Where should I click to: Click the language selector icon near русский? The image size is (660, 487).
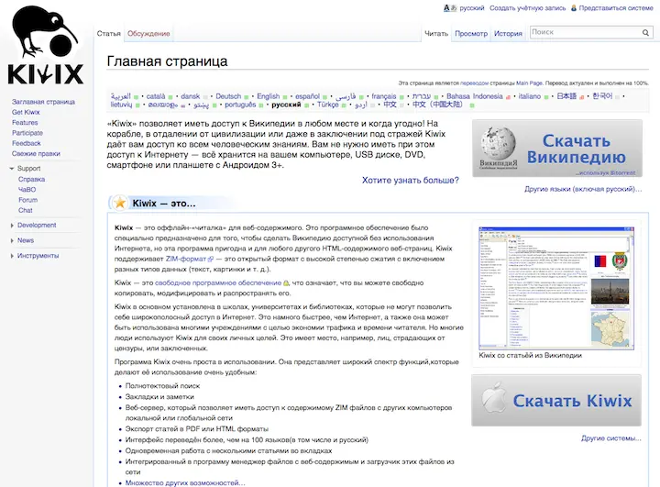pyautogui.click(x=450, y=8)
